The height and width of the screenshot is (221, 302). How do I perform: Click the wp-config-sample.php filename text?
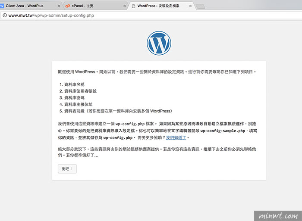coord(223,131)
